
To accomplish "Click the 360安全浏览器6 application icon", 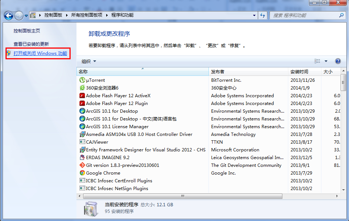I will (82, 88).
